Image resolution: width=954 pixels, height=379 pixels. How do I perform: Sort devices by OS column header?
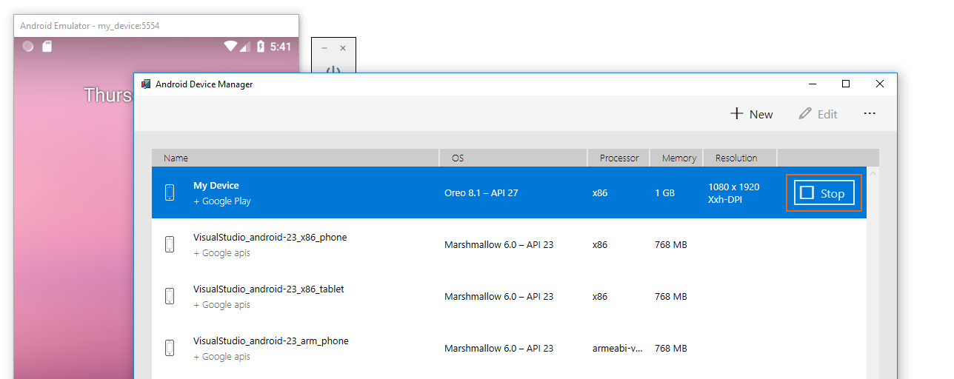point(513,158)
